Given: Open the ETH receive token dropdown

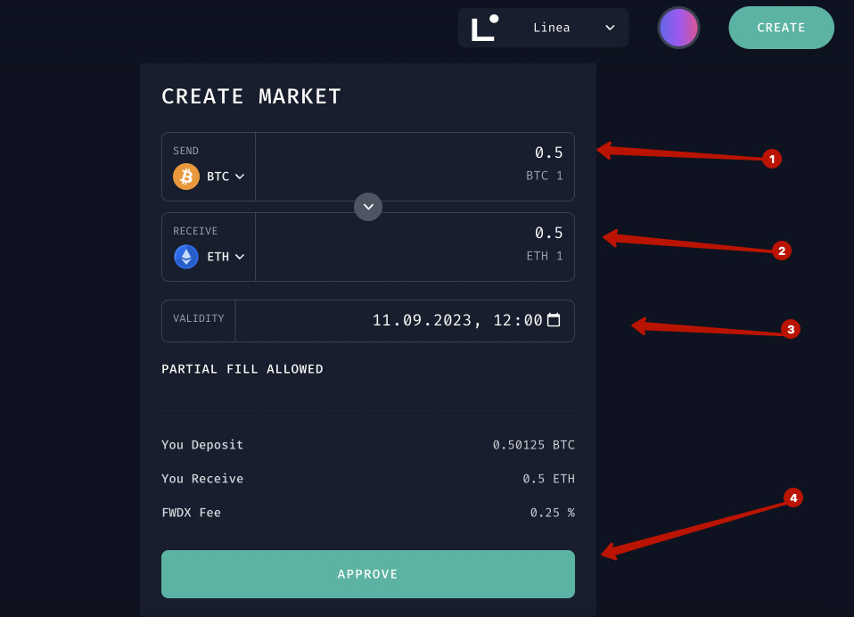Looking at the screenshot, I should (226, 257).
